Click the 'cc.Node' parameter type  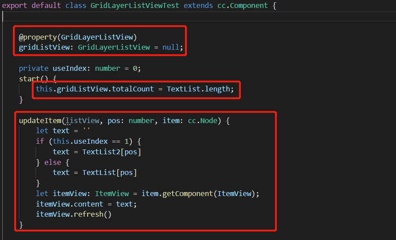pos(202,120)
